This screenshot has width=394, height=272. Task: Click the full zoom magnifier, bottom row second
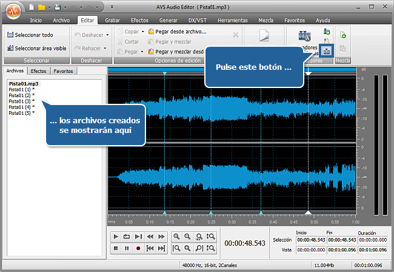click(x=187, y=248)
